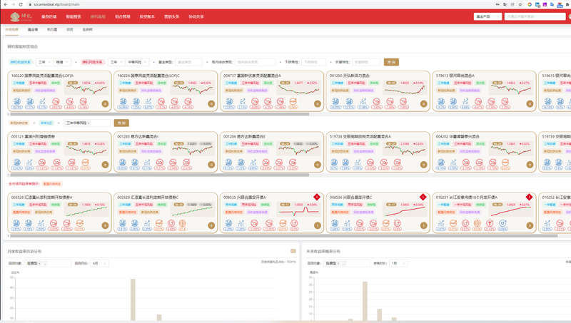
Task: Click the round 1 badge on card 008535
Action: pyautogui.click(x=317, y=225)
